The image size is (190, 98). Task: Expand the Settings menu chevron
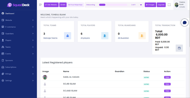(33, 80)
